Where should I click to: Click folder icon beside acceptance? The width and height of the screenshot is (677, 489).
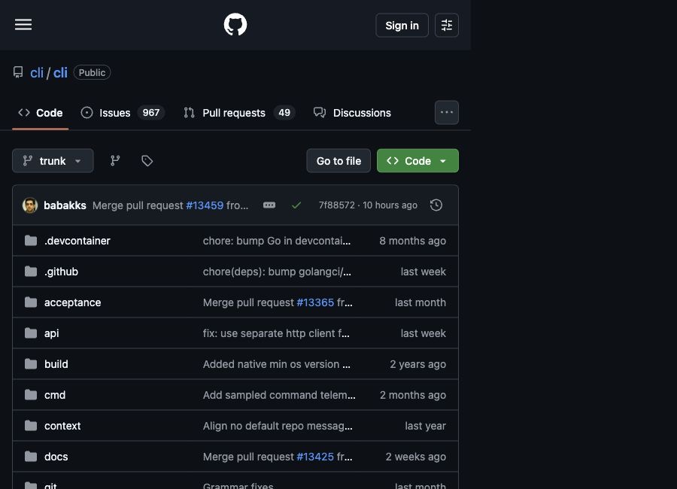point(31,302)
